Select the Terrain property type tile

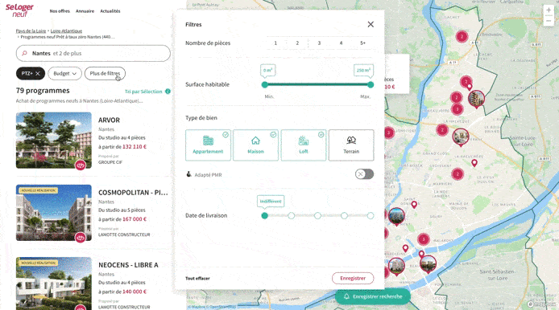(351, 145)
